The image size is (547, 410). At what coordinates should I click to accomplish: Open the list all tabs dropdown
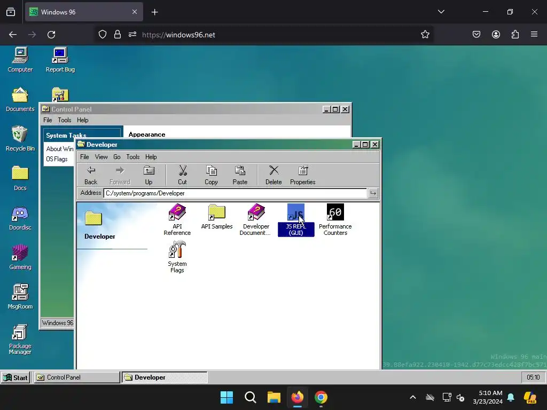point(441,12)
